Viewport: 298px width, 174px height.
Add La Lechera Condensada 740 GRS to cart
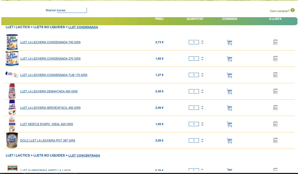pos(229,42)
